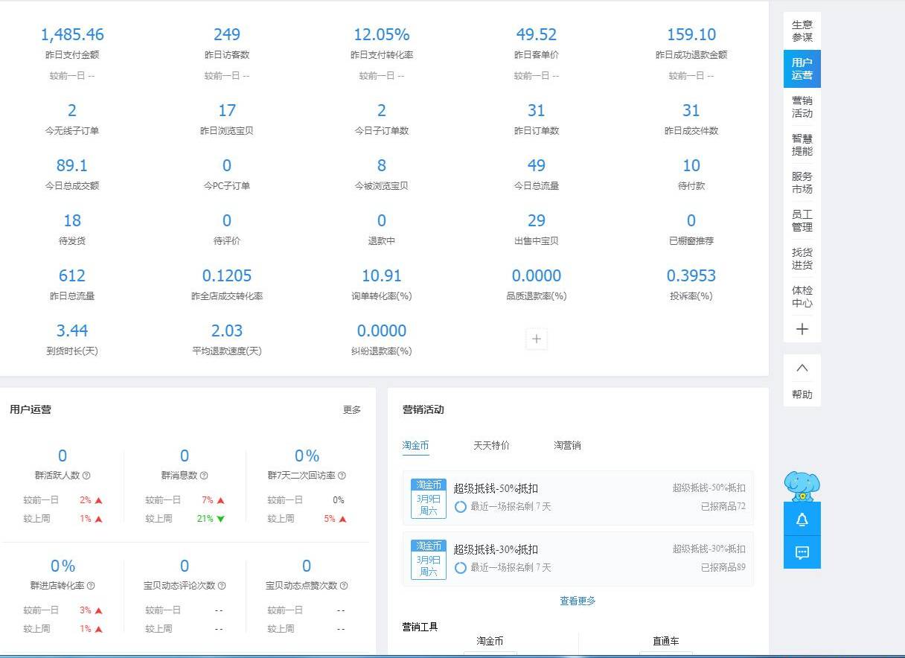Switch to the 淘营销 tab
The height and width of the screenshot is (658, 905).
pyautogui.click(x=567, y=445)
